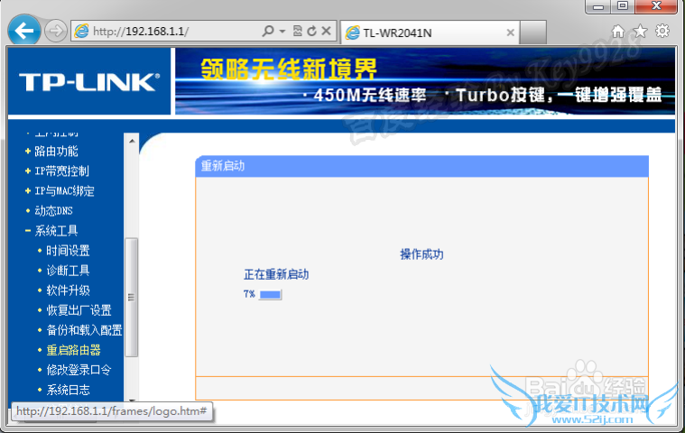
Task: Maximize the browser window
Action: (x=623, y=6)
